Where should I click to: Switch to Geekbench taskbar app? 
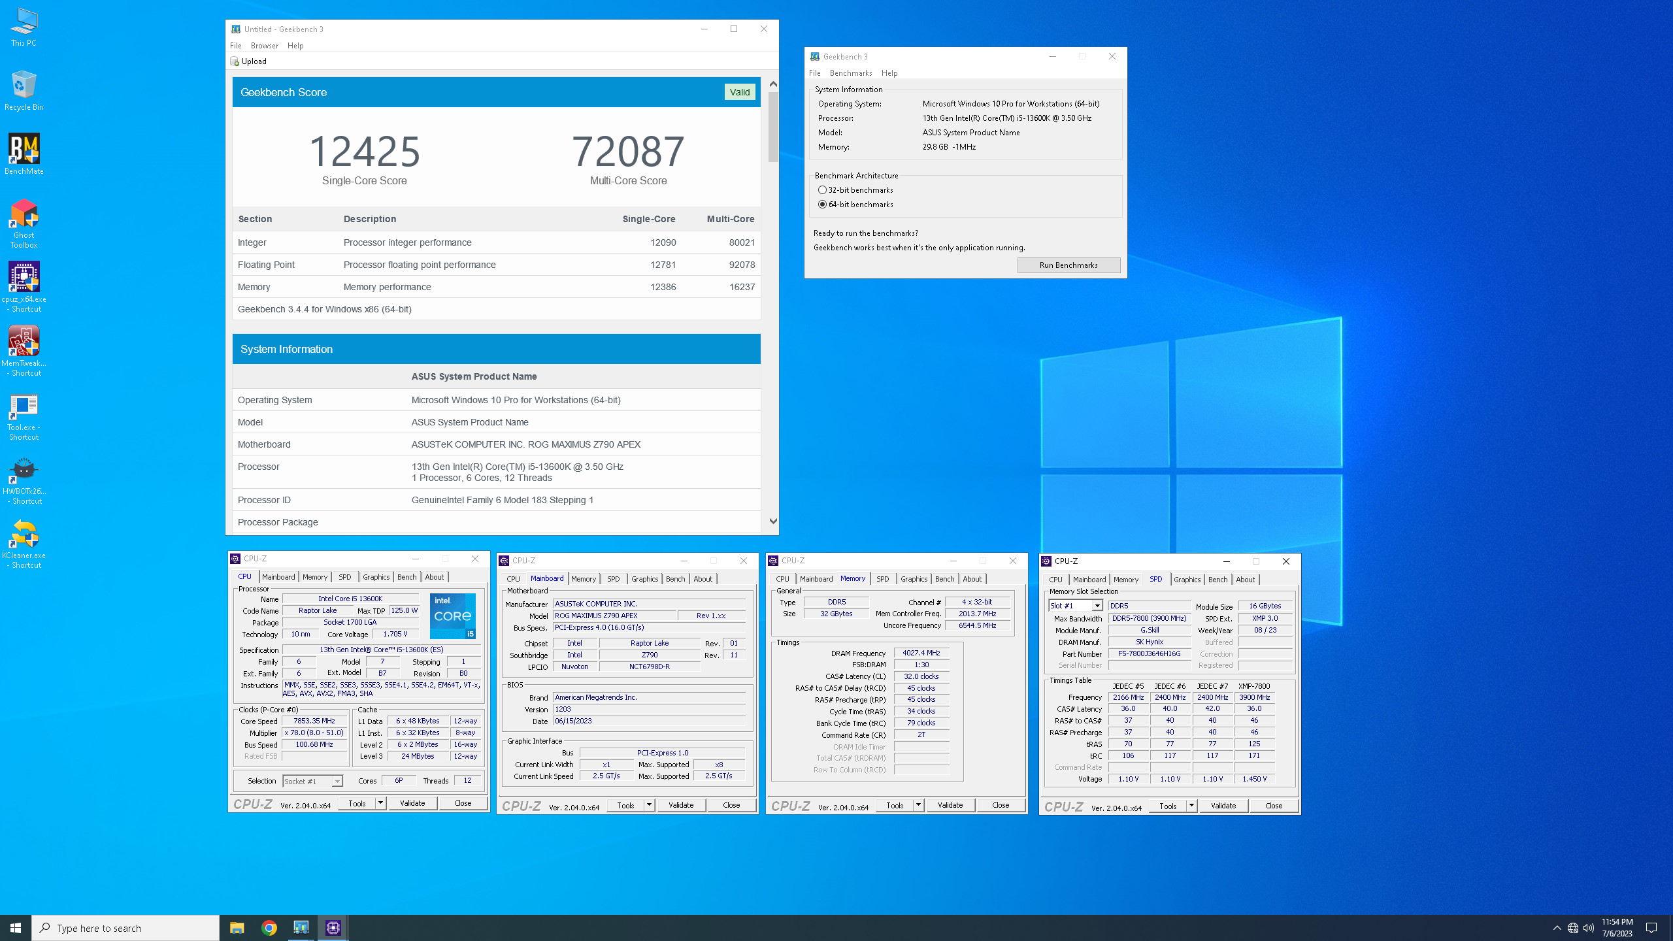301,928
